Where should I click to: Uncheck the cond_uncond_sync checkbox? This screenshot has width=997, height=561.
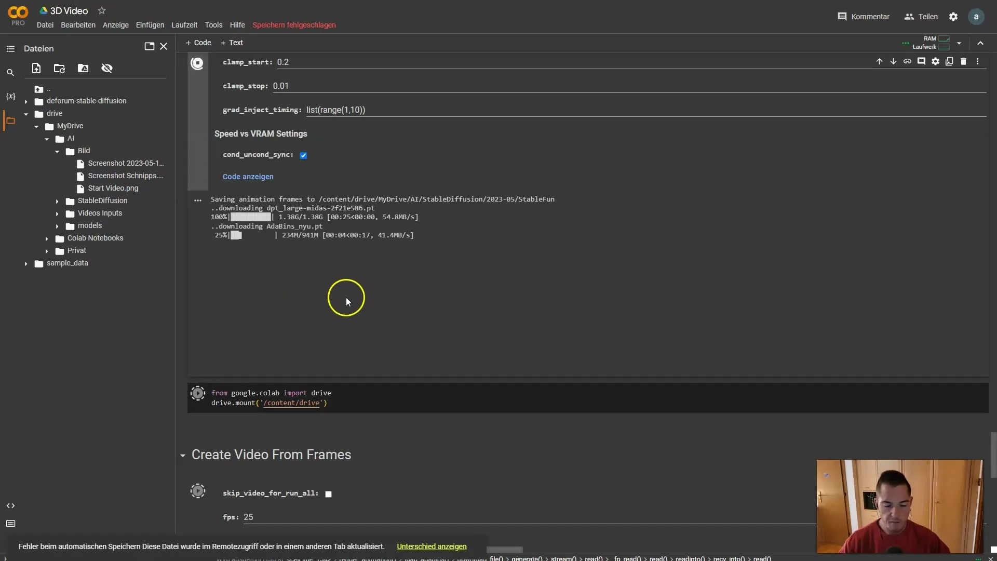303,155
